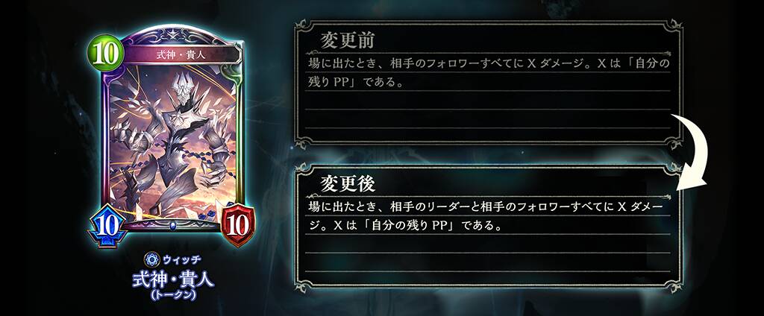
Task: Click the 変更前 panel's top-left corner ornament
Action: [304, 28]
